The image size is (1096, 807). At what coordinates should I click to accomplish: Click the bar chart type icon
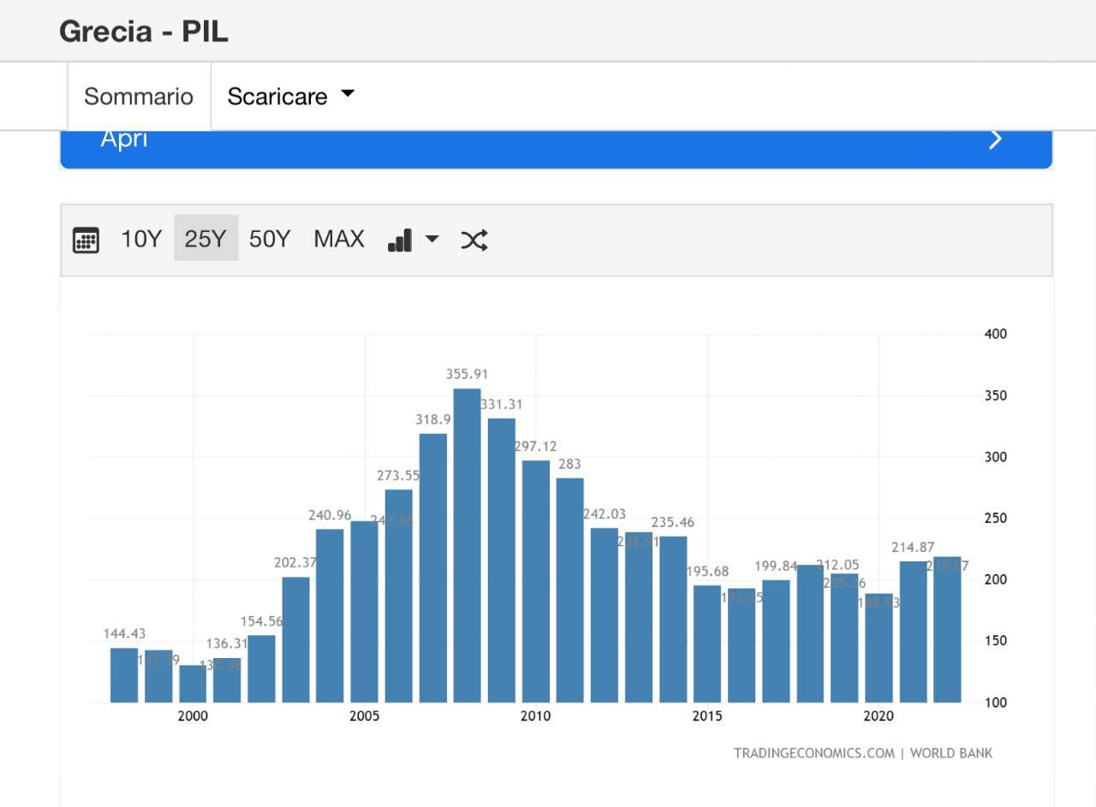pos(400,240)
